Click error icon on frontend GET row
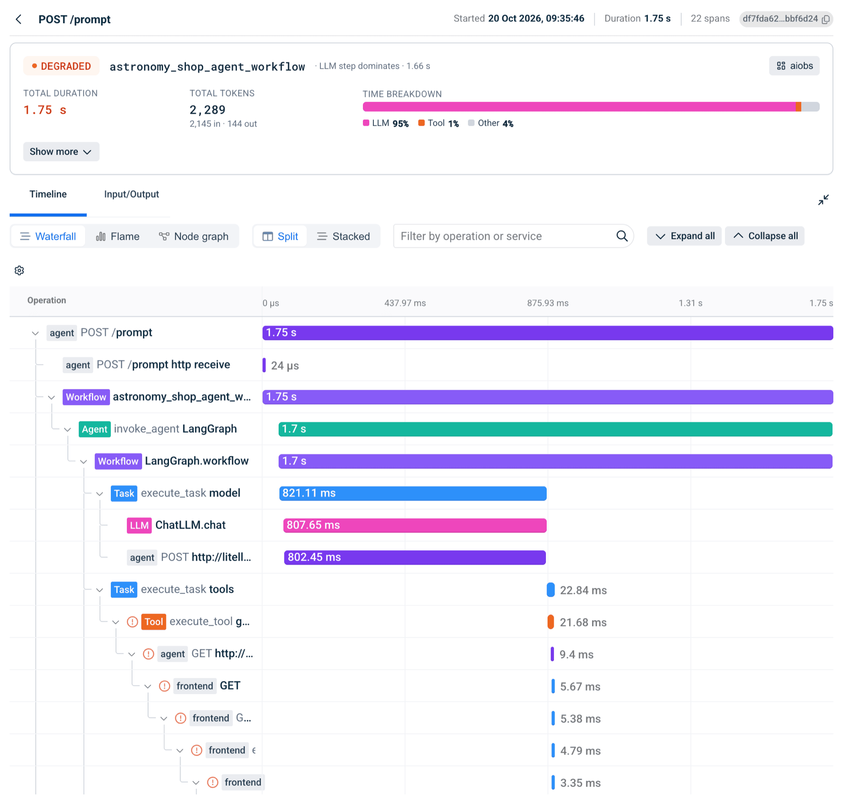Viewport: 843px width, 804px height. pyautogui.click(x=165, y=686)
